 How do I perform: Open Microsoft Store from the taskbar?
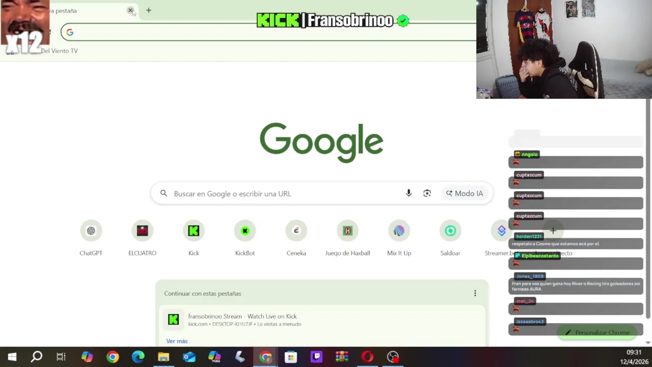[x=291, y=357]
